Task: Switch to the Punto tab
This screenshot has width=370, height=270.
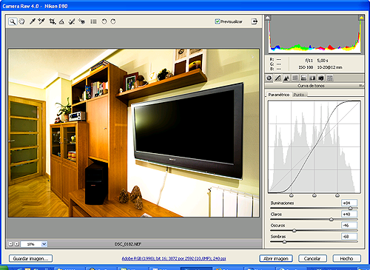Action: point(299,95)
